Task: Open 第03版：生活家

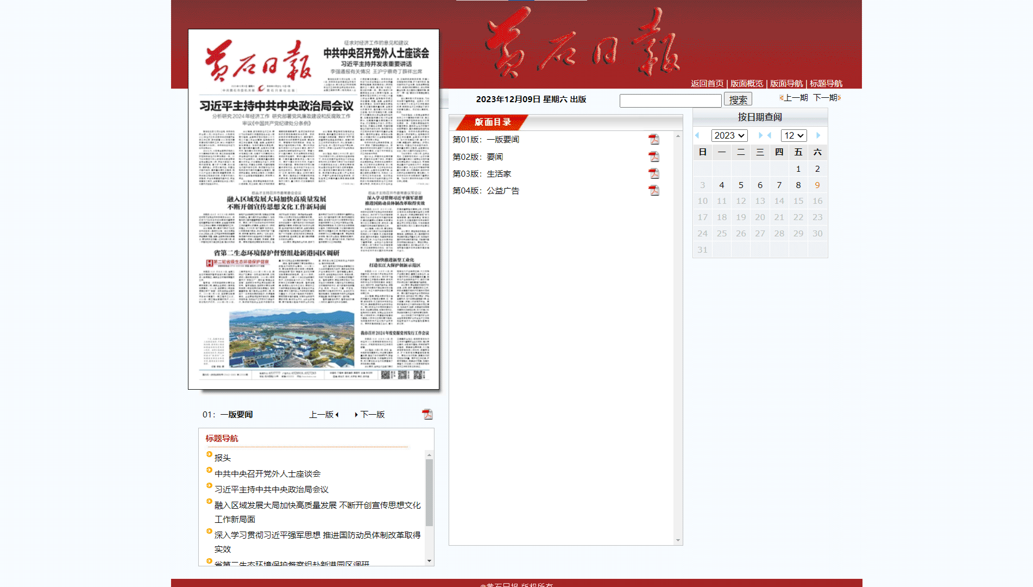Action: (x=482, y=174)
